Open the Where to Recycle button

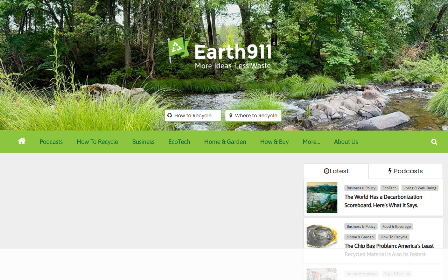[x=253, y=115]
